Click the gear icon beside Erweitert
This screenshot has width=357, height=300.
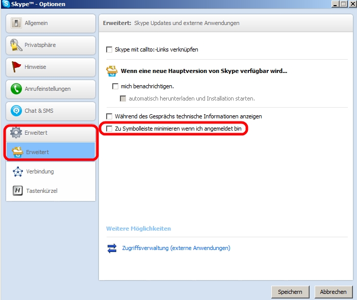(16, 132)
